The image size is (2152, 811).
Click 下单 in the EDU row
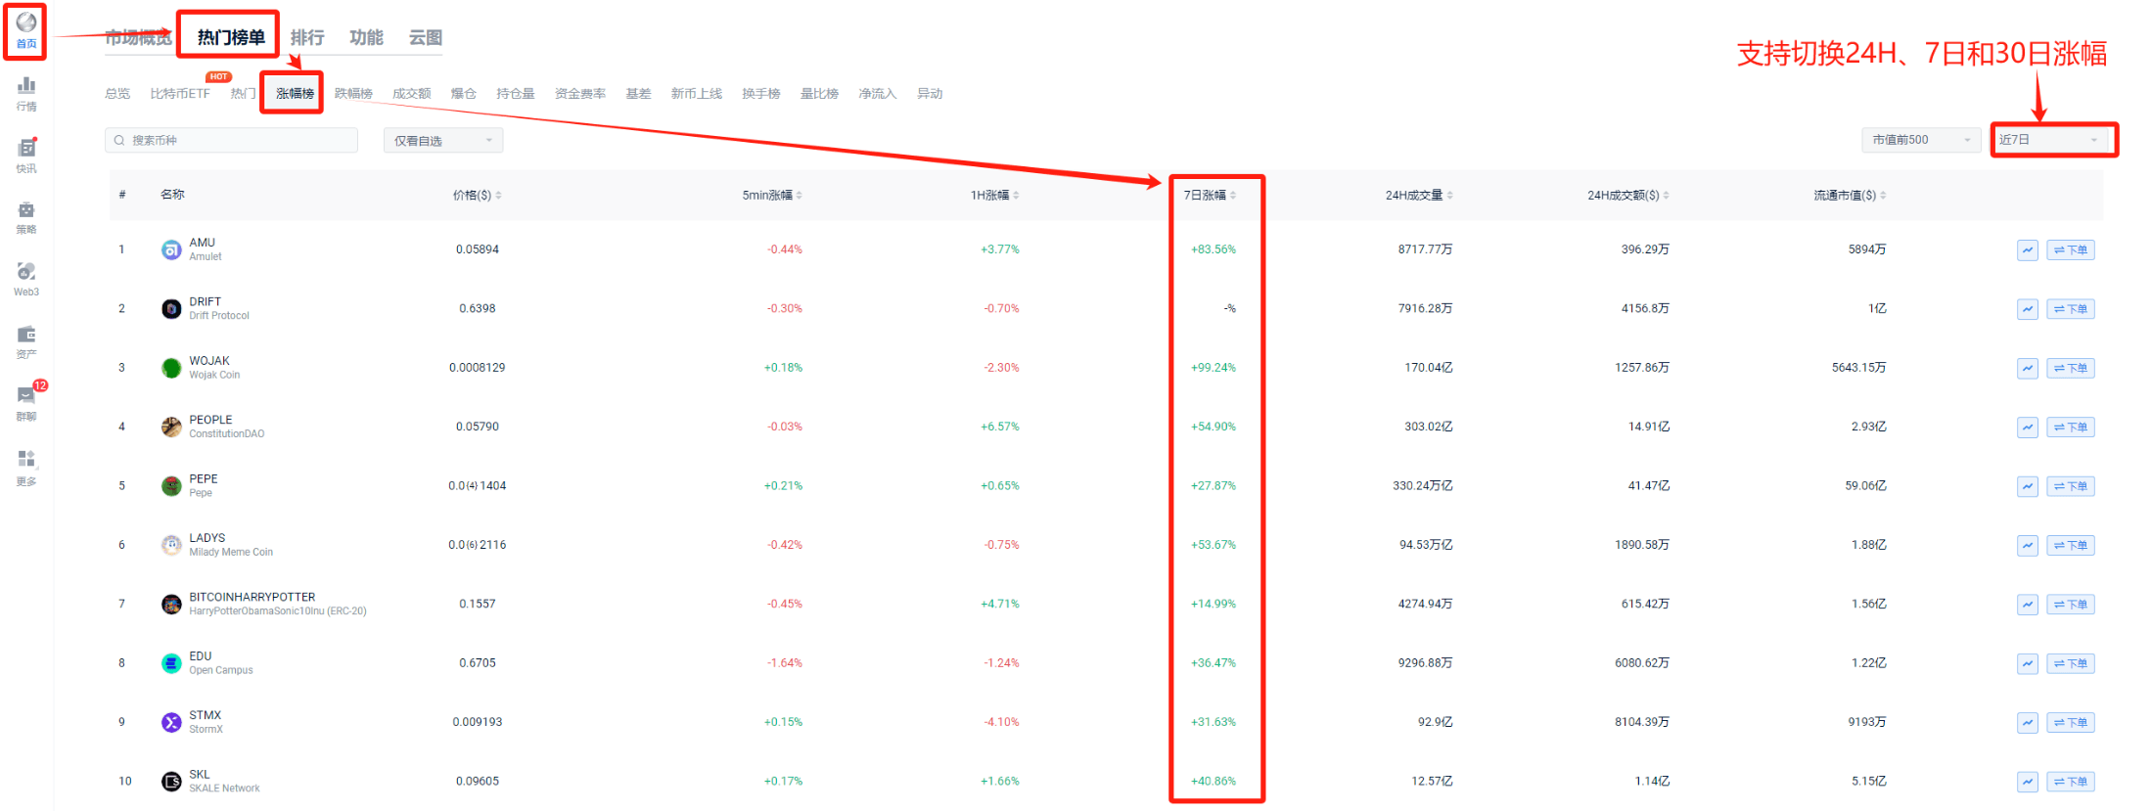[x=2071, y=663]
